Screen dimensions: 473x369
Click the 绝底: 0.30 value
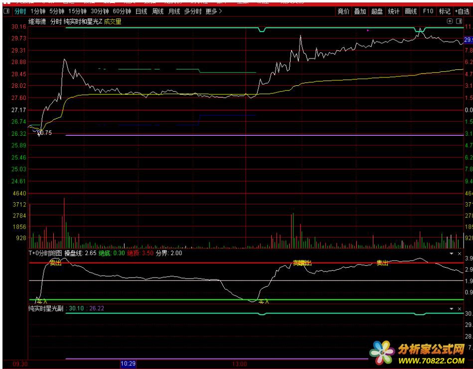112,253
